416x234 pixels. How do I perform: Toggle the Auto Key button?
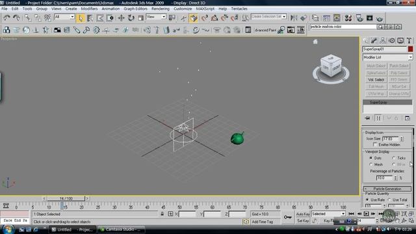pos(303,214)
